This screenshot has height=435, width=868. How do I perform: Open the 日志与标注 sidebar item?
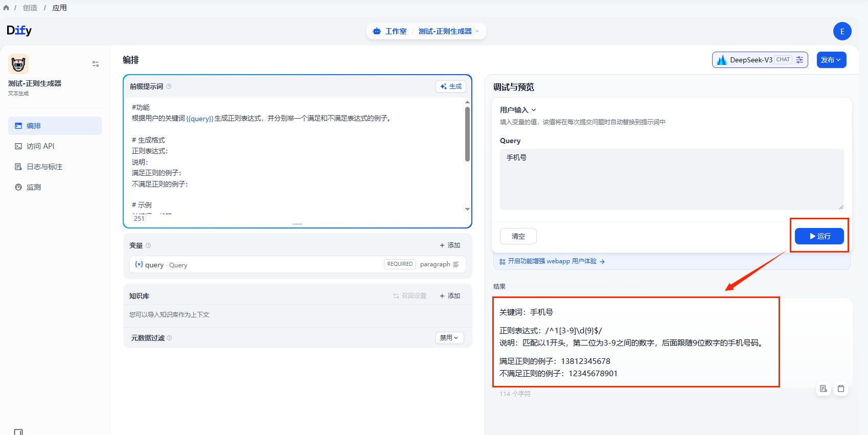point(55,167)
